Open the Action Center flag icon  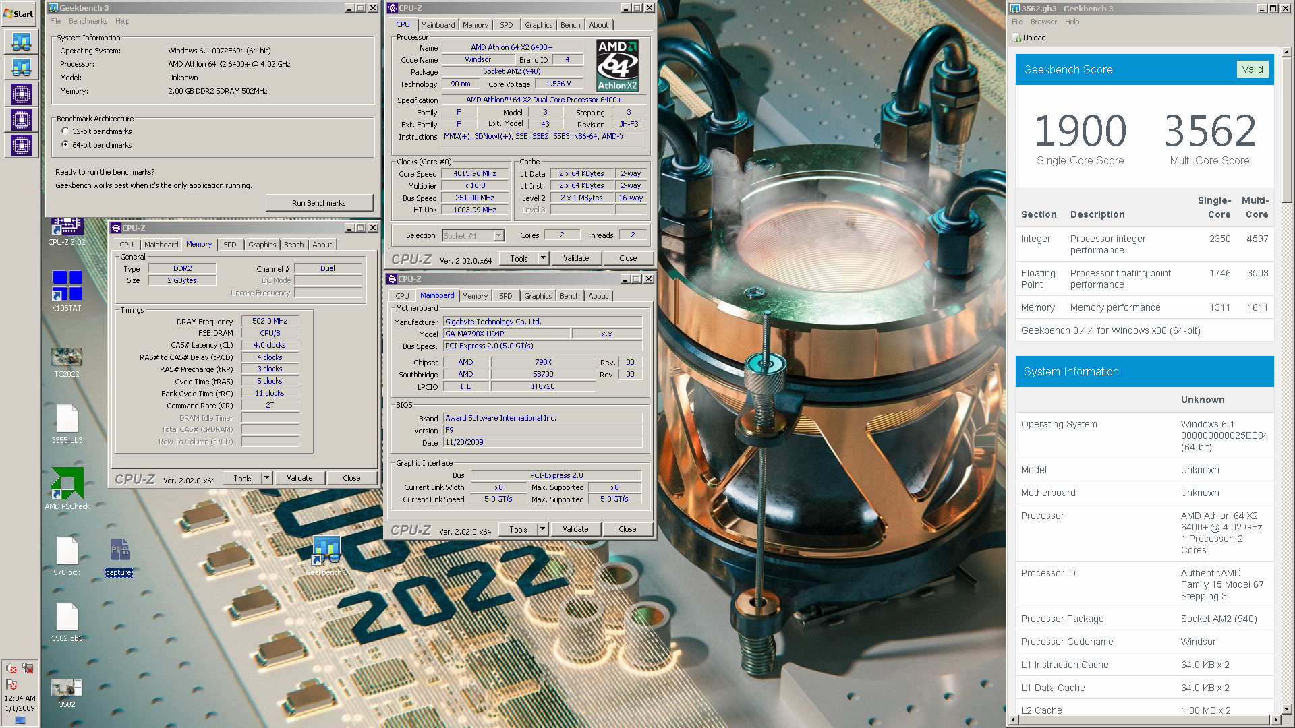pyautogui.click(x=11, y=685)
